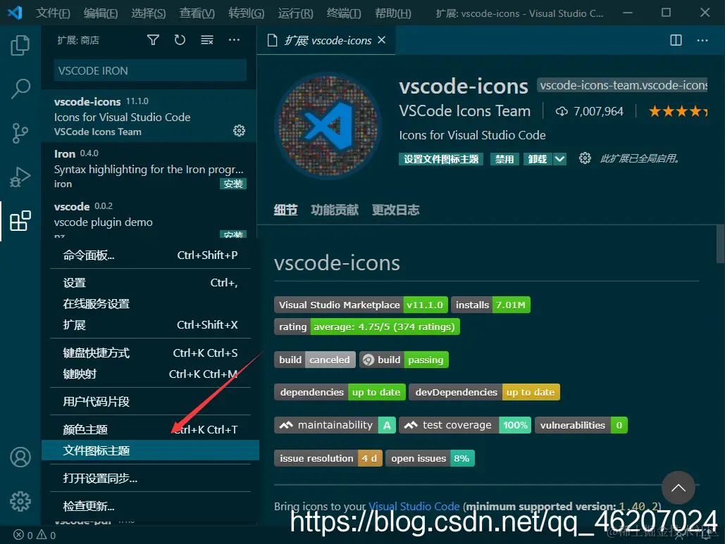The width and height of the screenshot is (725, 544).
Task: Open the 终端(T) menu
Action: click(344, 13)
